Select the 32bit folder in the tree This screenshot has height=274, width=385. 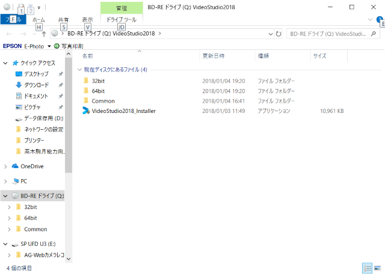31,207
